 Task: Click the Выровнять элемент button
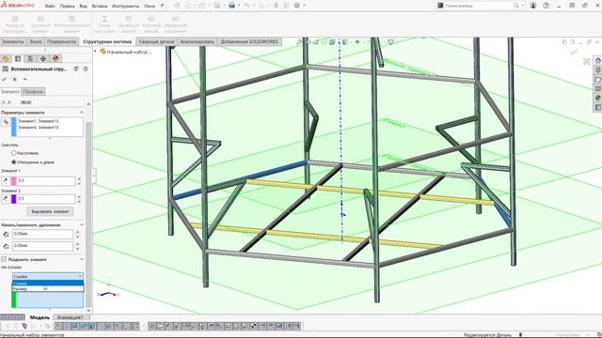pyautogui.click(x=50, y=211)
